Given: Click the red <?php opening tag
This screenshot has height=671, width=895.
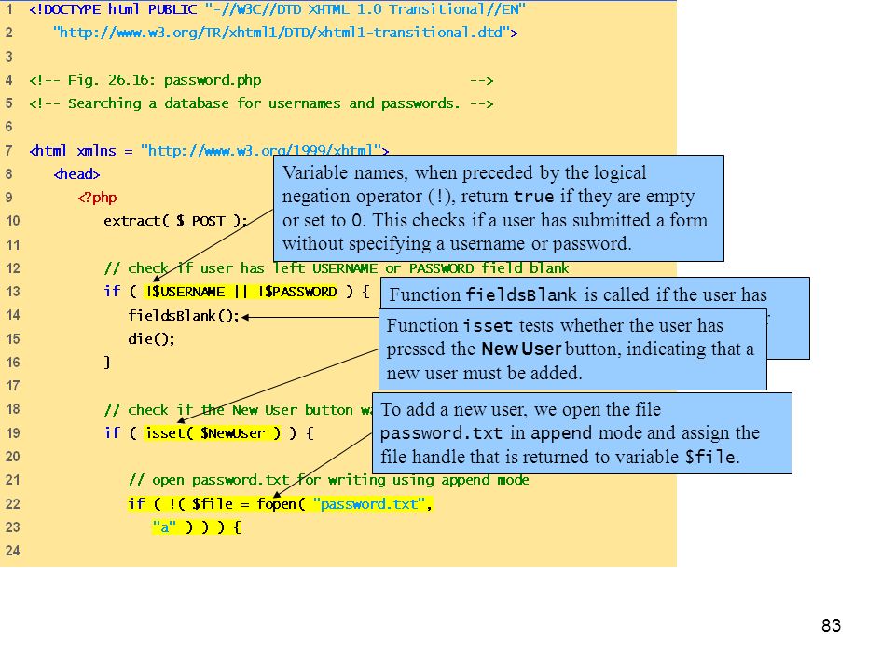Looking at the screenshot, I should [x=97, y=198].
